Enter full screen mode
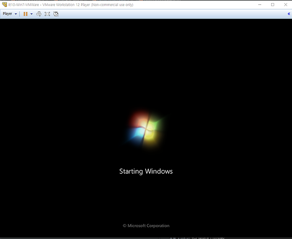Screen dimensions: 292x239 pos(47,14)
